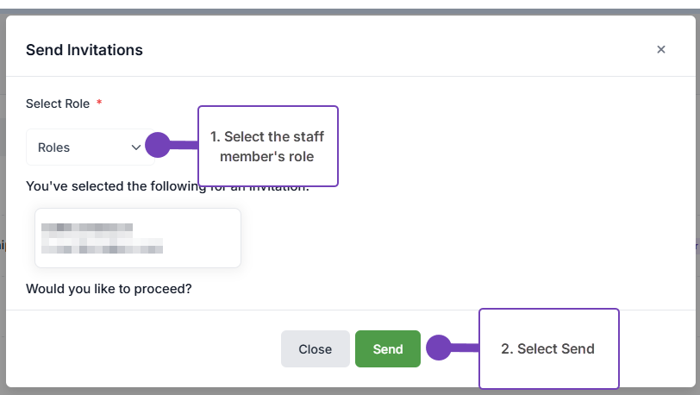The image size is (700, 395).
Task: Click the purple dot beside Send button
Action: click(439, 348)
